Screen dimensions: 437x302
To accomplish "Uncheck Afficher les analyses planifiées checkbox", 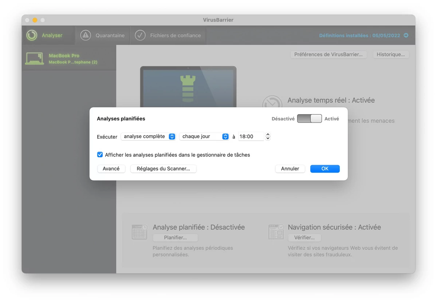I will 100,155.
